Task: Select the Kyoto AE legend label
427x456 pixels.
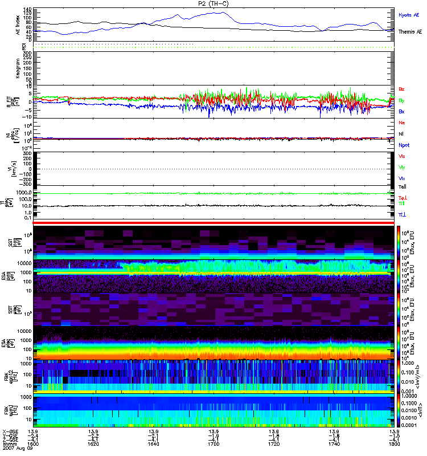Action: (409, 15)
